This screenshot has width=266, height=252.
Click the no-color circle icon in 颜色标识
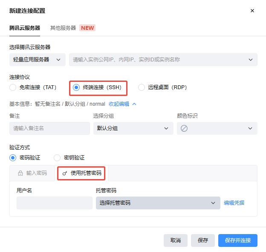(184, 128)
